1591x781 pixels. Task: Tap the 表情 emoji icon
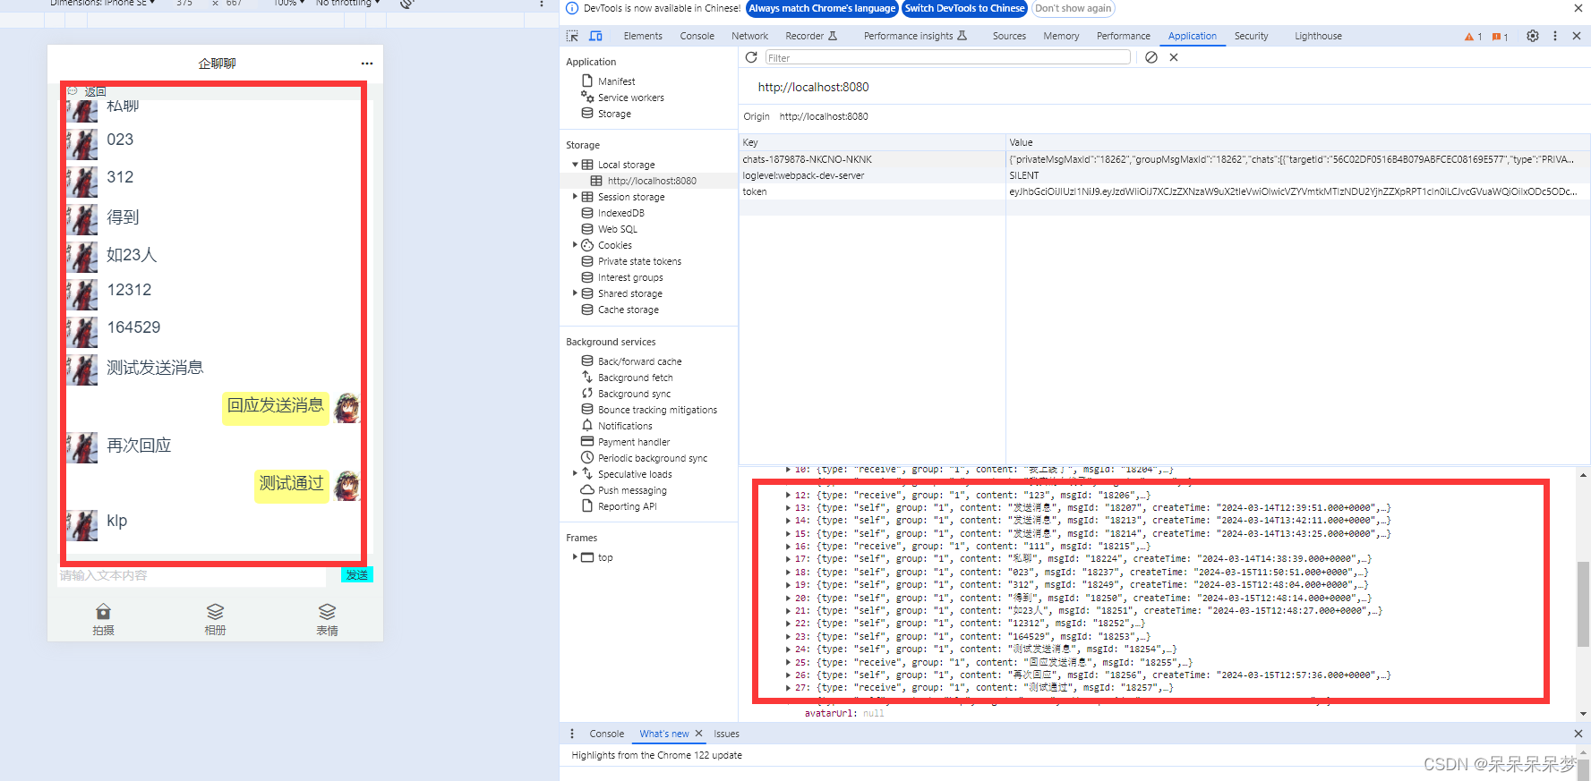point(327,612)
